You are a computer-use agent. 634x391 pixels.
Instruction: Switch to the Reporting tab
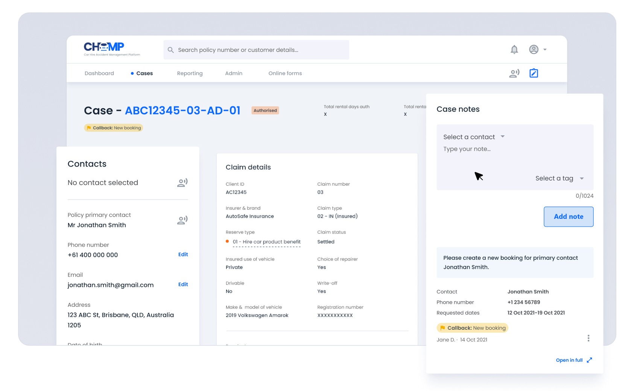tap(190, 73)
